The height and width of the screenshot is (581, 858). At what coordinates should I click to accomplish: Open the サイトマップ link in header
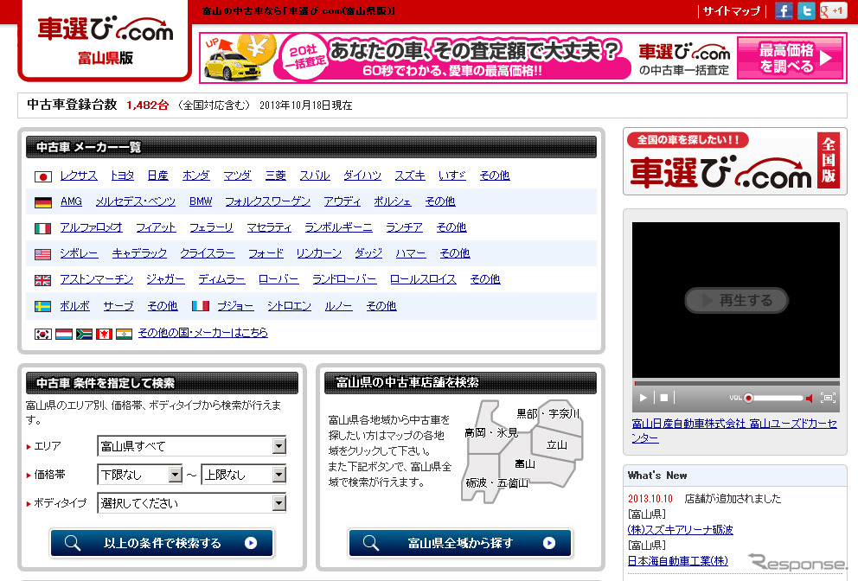coord(731,11)
